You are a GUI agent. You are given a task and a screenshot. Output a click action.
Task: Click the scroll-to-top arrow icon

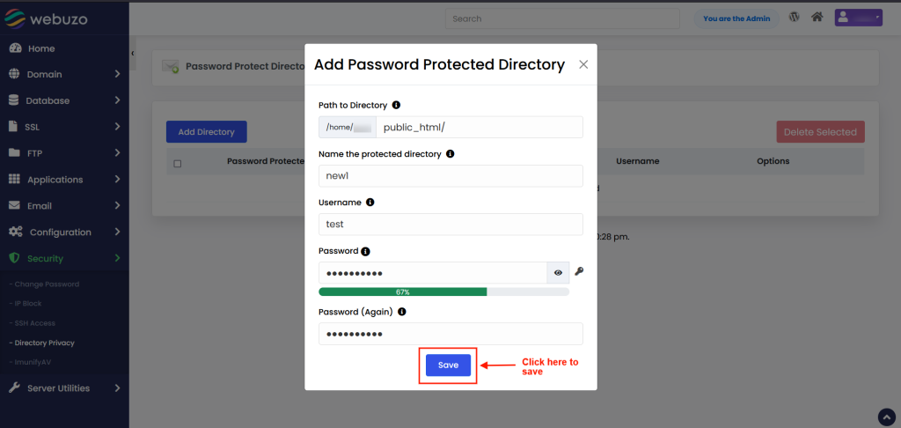click(x=887, y=416)
